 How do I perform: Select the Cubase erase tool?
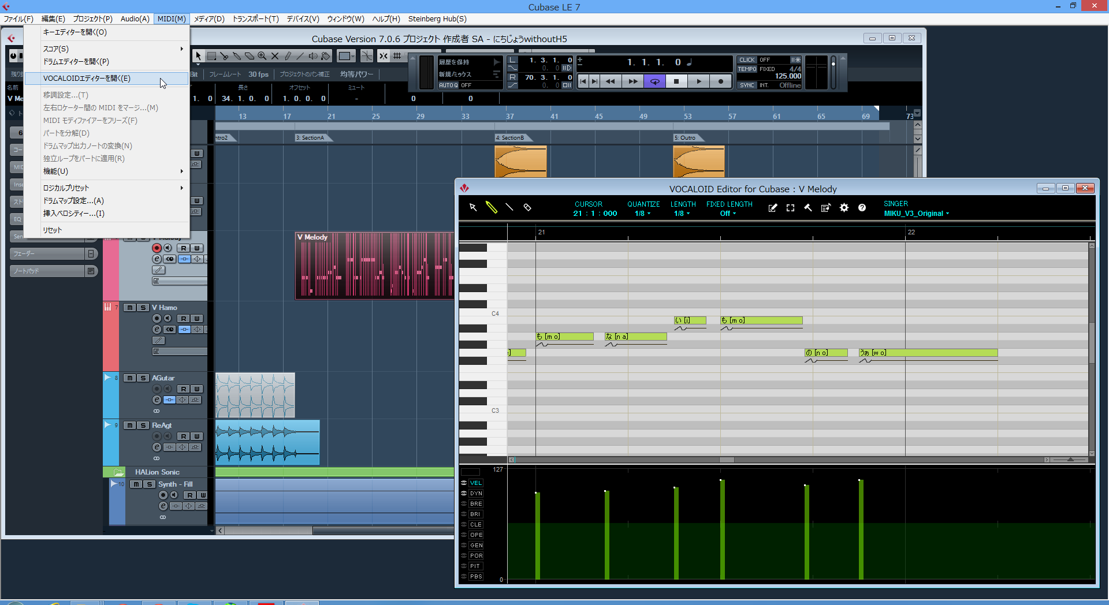(x=250, y=56)
